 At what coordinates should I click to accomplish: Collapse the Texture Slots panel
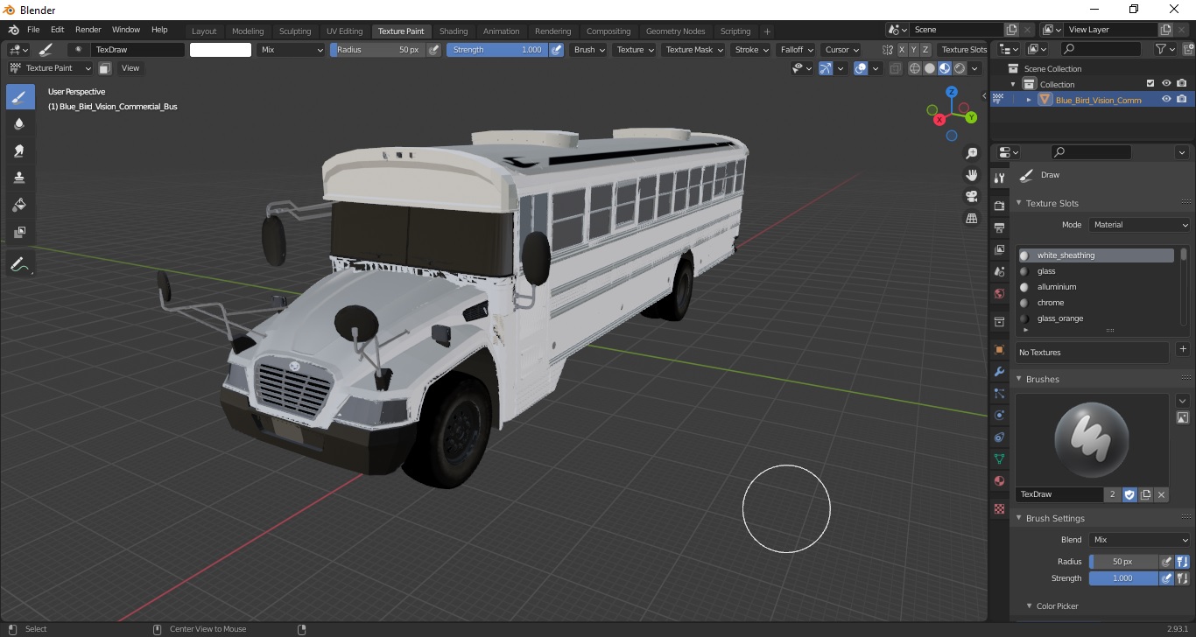pyautogui.click(x=1019, y=203)
